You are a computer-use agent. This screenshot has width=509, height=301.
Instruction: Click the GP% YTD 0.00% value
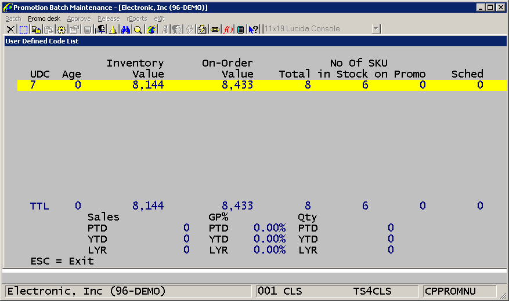[x=270, y=239]
